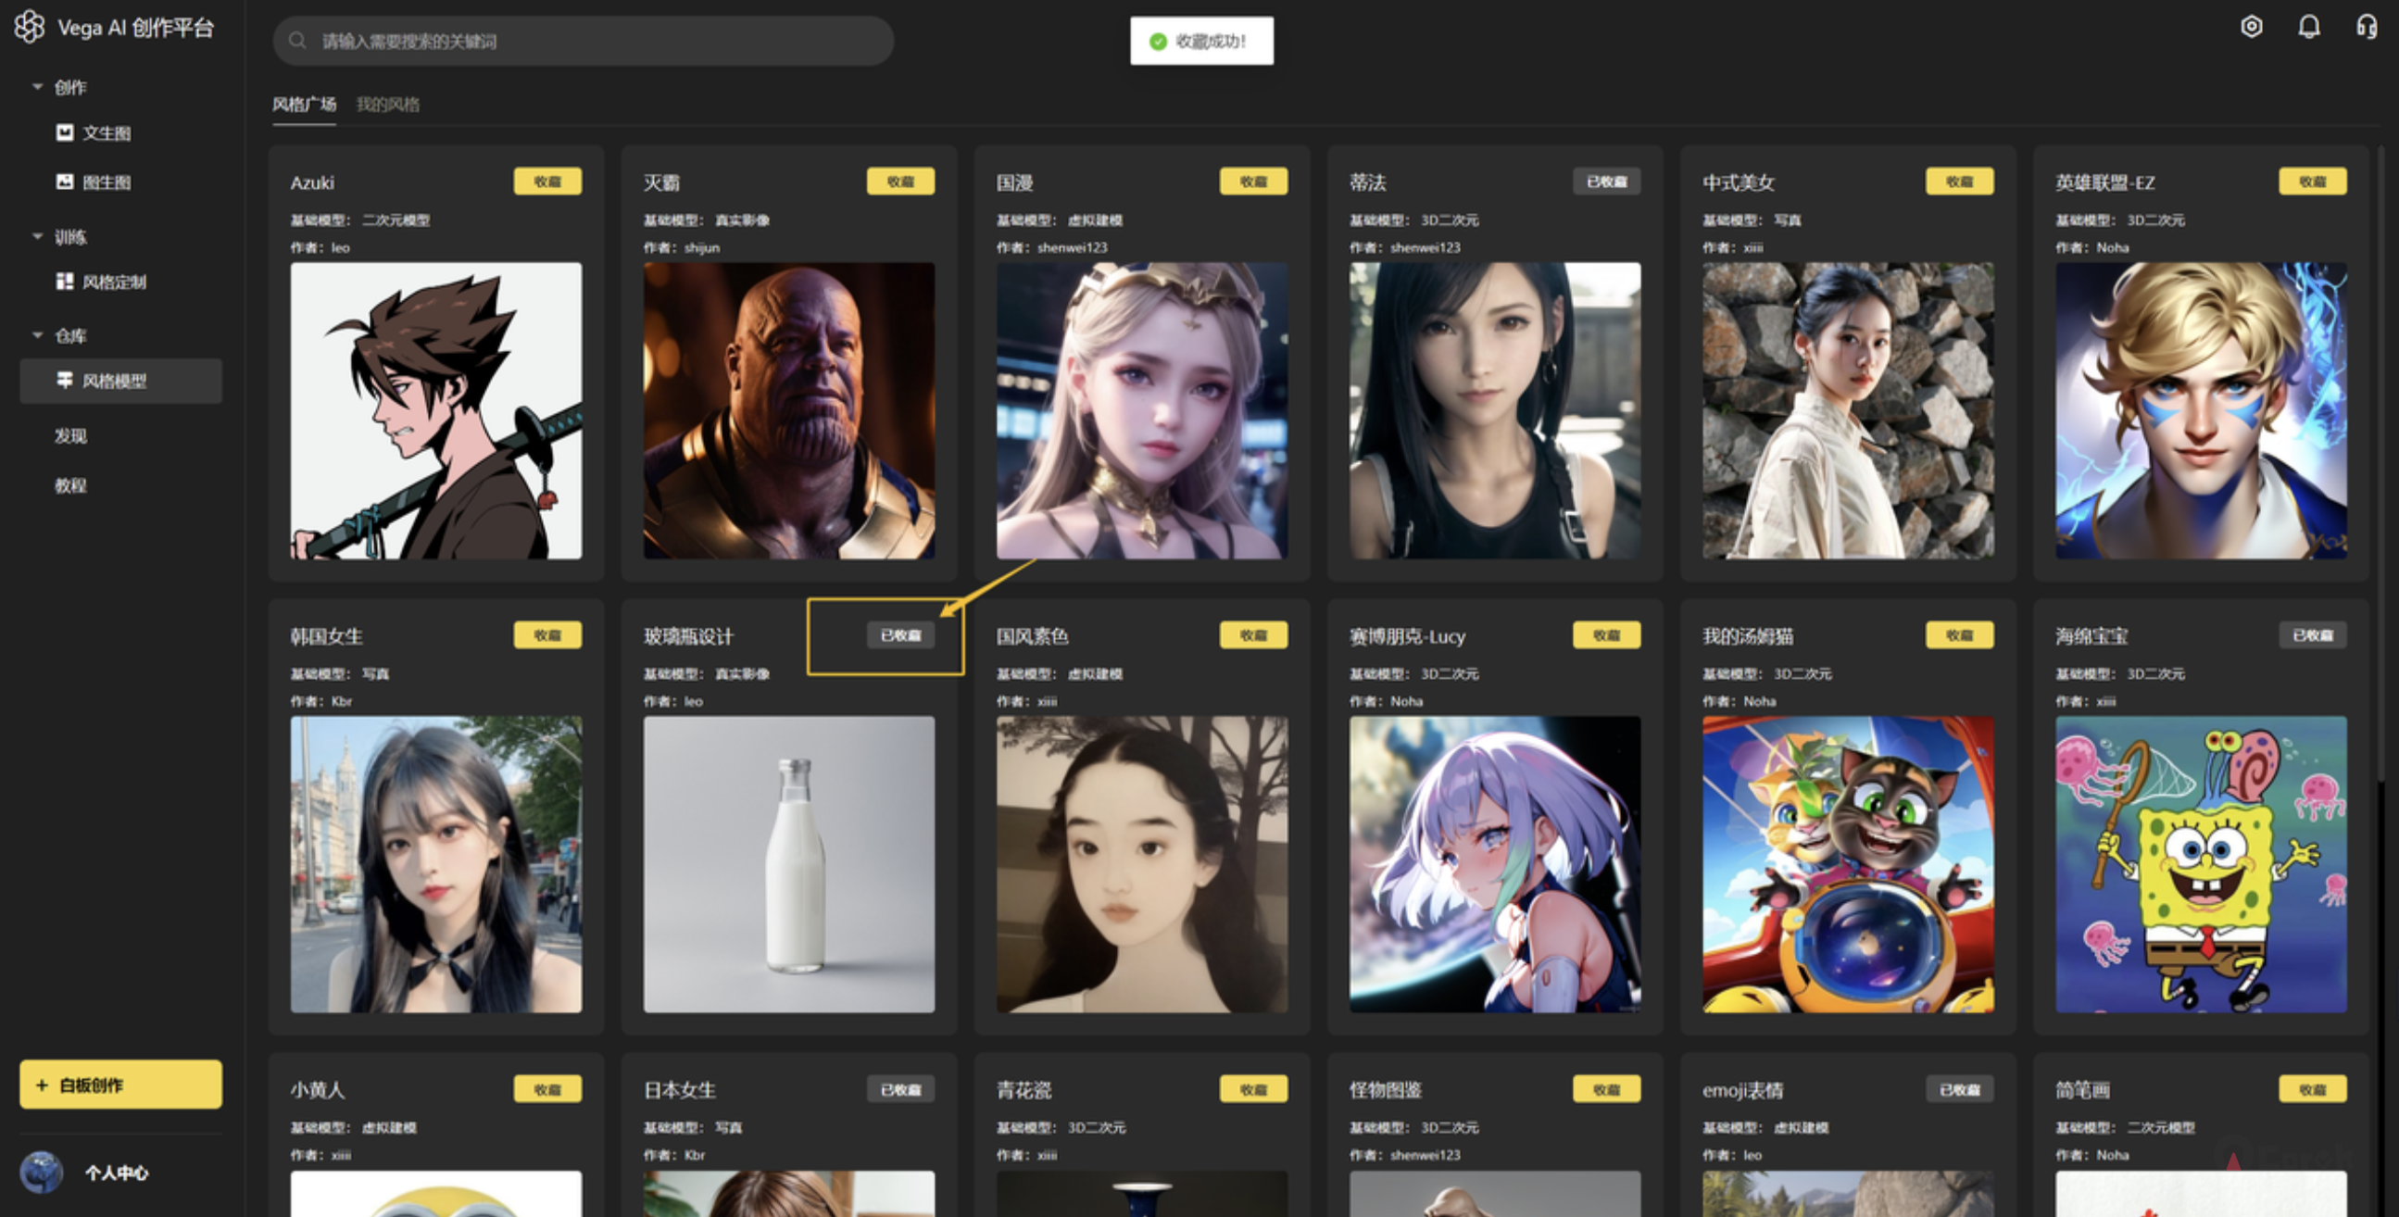Click the Vega AI logo icon
The height and width of the screenshot is (1217, 2399).
click(x=30, y=27)
